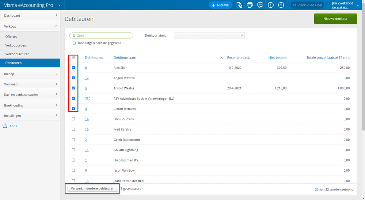Click the sort arrow beside Debiteurnaam
365x200 pixels.
(x=221, y=58)
